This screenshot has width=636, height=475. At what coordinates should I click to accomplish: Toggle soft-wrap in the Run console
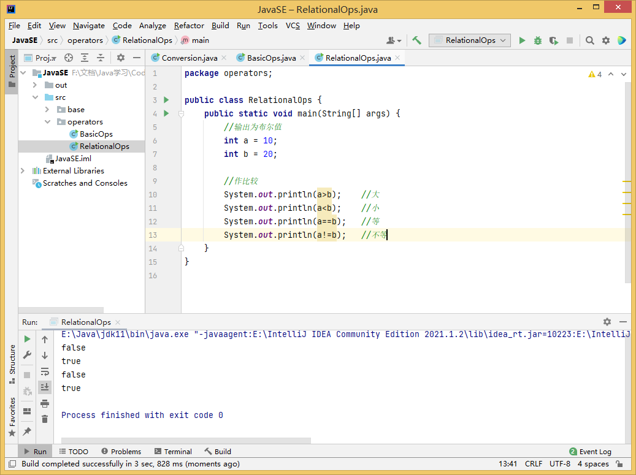(45, 371)
